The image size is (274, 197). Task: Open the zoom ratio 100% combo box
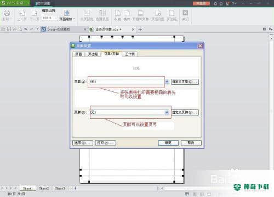[x=50, y=18]
